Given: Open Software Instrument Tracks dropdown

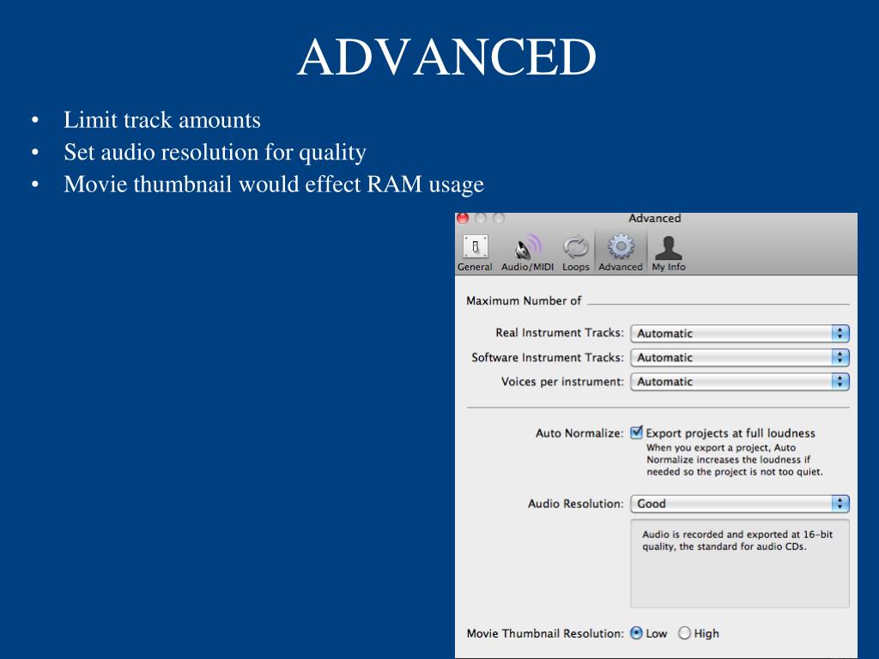Looking at the screenshot, I should tap(740, 358).
